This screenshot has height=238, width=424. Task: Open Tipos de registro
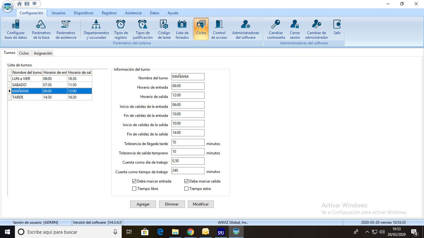pos(121,29)
